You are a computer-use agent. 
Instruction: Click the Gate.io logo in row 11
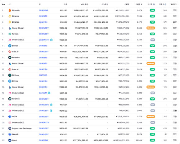(10, 69)
